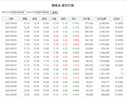Viewport: 126px width, 98px height.
Task: Select the date cell 2021/04/21
Action: click(11, 49)
